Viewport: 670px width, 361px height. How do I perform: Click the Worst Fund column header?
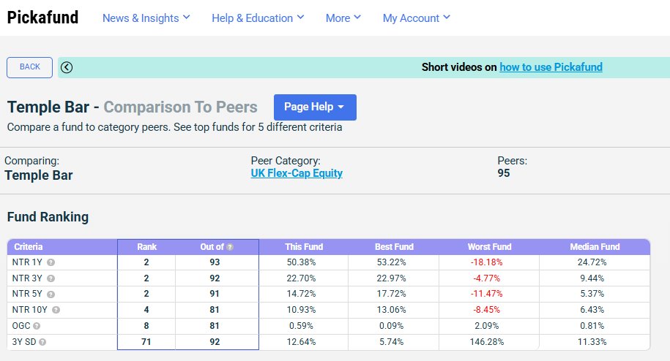click(x=489, y=247)
